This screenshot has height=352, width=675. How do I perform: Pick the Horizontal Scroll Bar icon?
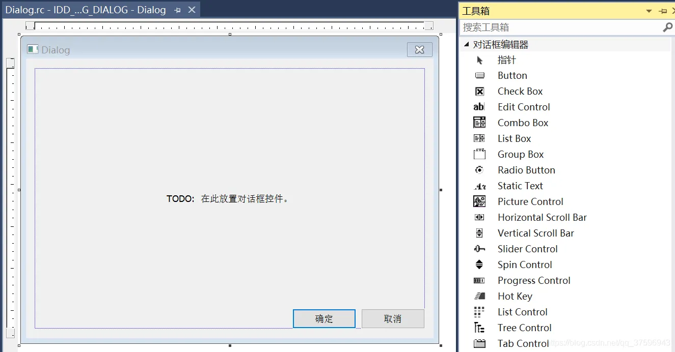pos(479,217)
